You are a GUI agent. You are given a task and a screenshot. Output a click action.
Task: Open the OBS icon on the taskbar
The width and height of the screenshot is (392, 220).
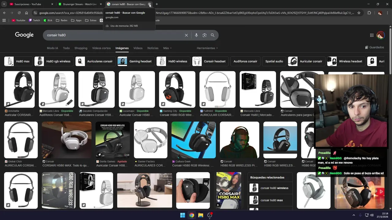point(210,215)
